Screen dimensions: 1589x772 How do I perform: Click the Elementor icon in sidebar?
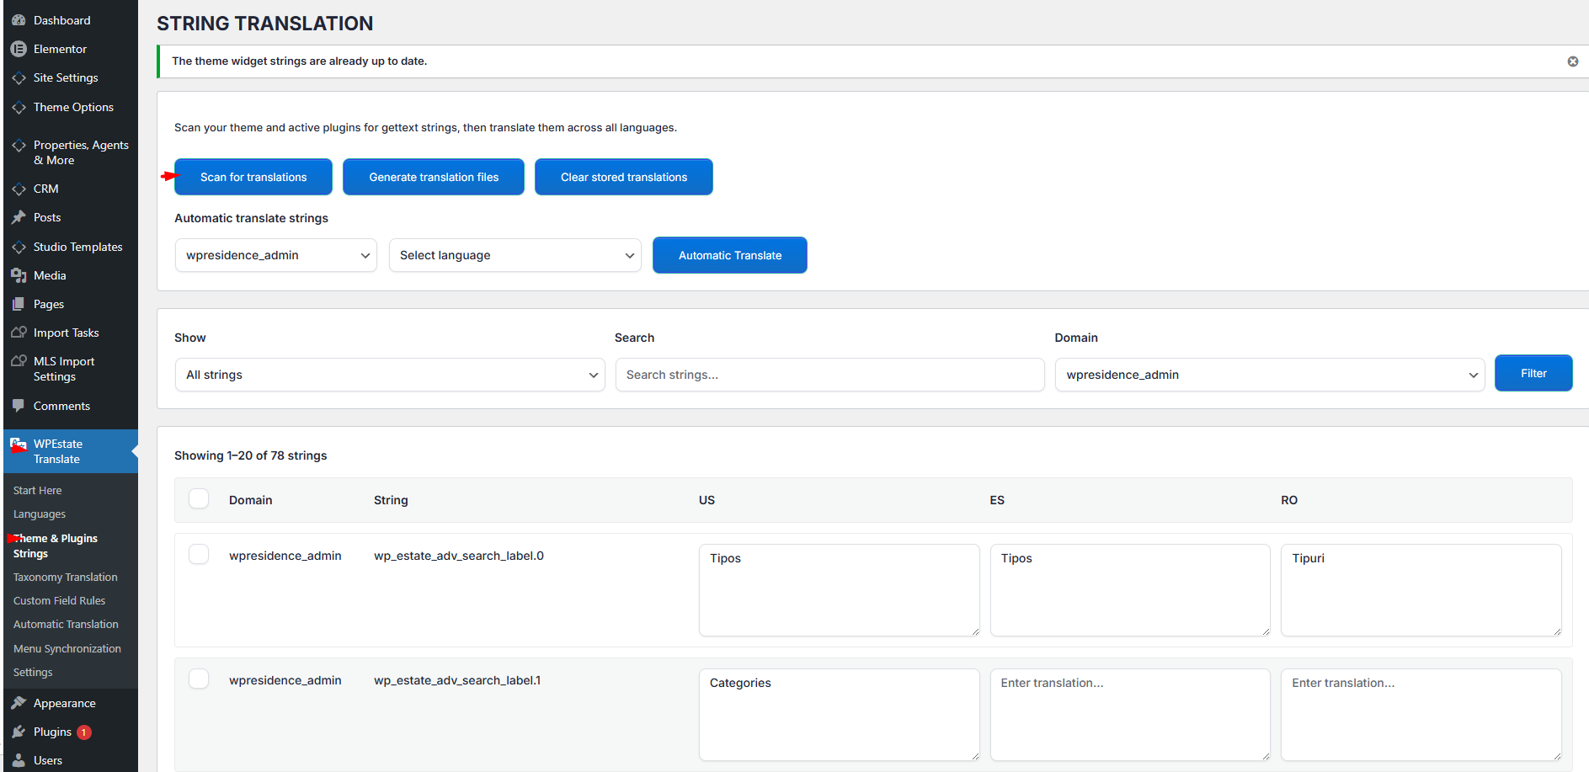coord(19,49)
